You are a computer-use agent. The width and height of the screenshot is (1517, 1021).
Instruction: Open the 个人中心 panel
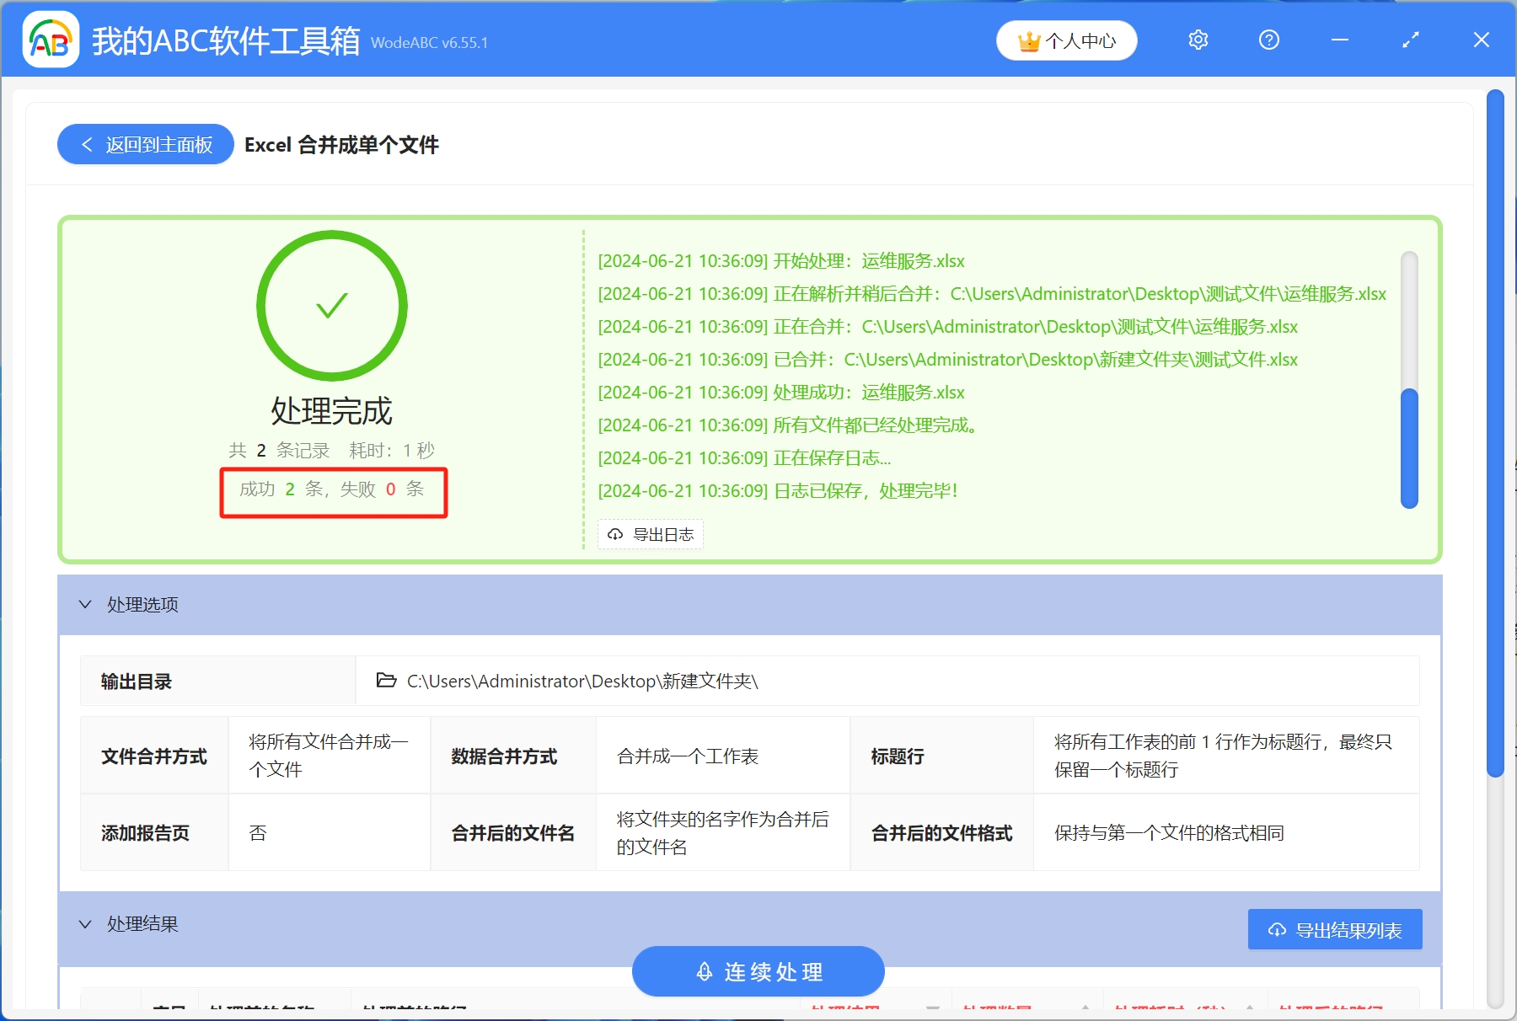pos(1066,39)
